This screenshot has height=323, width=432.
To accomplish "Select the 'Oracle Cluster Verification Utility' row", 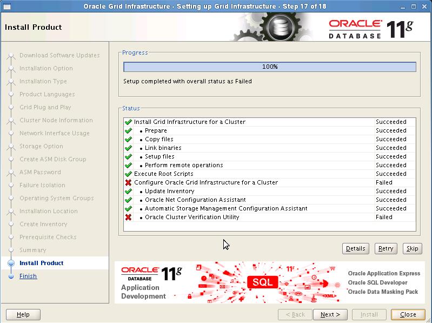I will click(x=270, y=217).
